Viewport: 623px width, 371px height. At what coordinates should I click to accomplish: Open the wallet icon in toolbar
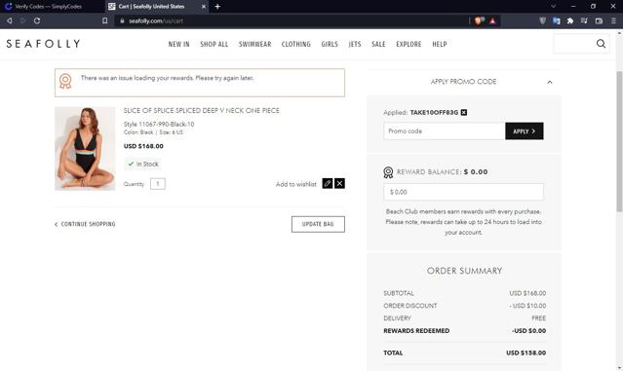599,20
